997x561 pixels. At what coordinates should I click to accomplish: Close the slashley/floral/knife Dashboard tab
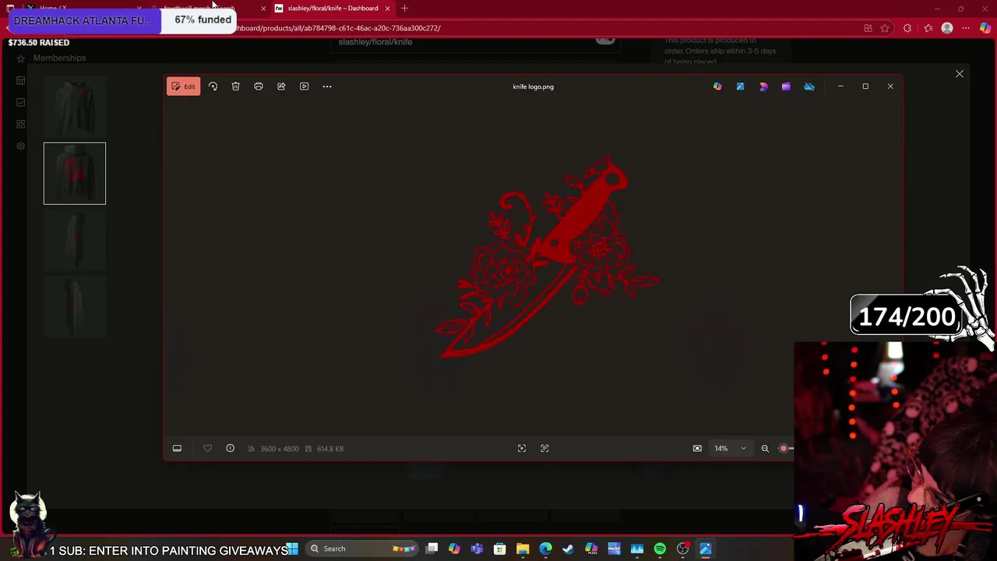(387, 9)
